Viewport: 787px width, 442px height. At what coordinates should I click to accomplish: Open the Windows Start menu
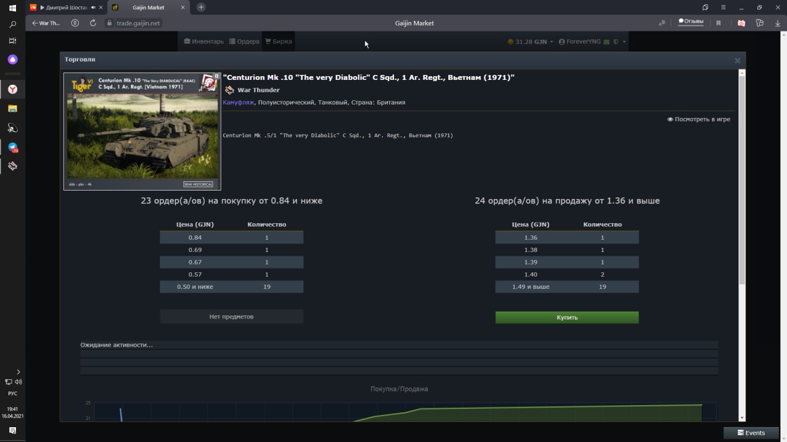(x=12, y=8)
